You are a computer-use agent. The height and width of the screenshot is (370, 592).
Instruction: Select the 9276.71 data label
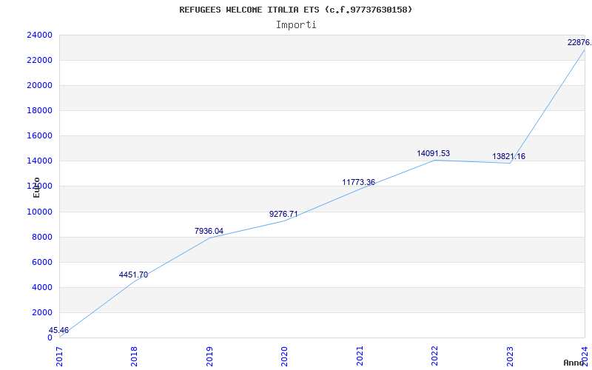(x=283, y=214)
